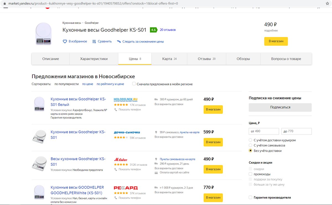This screenshot has width=332, height=205.
Task: Tick the скидки checkbox
Action: coord(250,169)
